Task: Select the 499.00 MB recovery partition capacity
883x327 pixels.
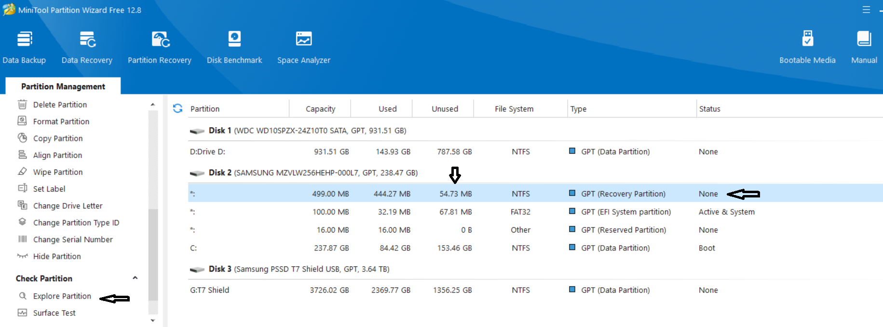Action: click(x=330, y=194)
